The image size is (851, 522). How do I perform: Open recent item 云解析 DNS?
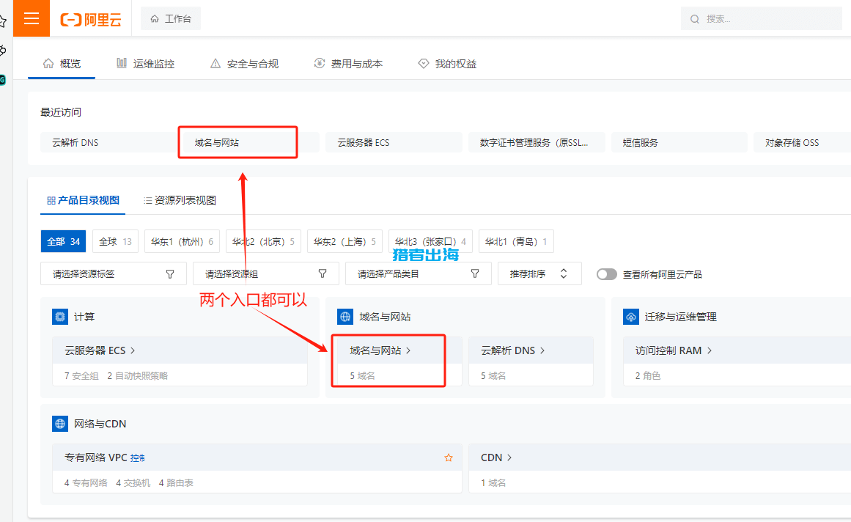pyautogui.click(x=108, y=142)
